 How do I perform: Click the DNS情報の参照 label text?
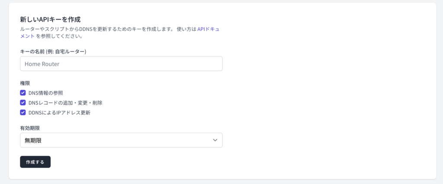(46, 93)
